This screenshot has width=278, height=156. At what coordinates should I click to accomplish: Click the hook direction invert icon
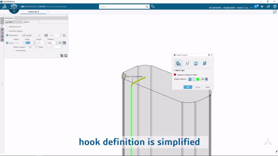[60, 43]
